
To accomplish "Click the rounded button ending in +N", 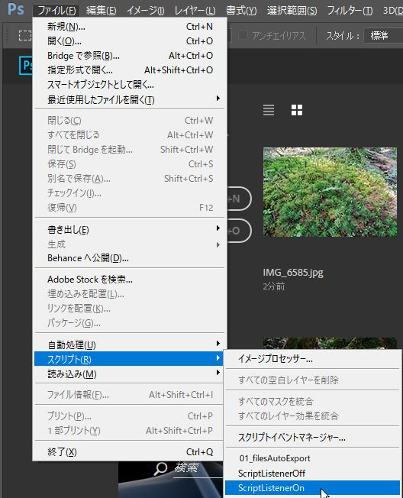I will coord(239,199).
